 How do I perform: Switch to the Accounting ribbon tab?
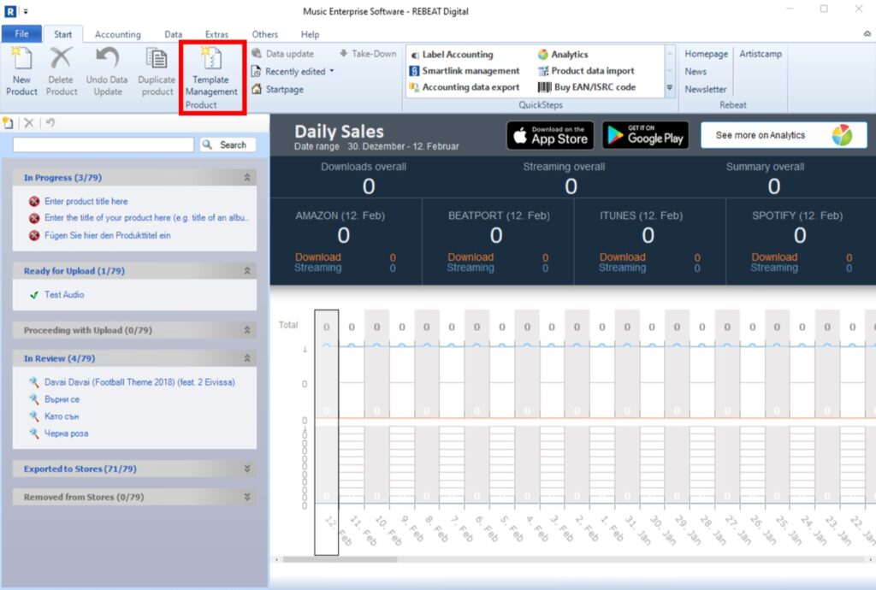point(117,34)
